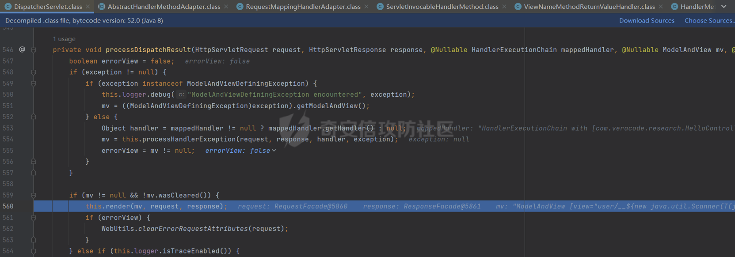
Task: Close the DispatcherServlet.class tab
Action: click(x=88, y=7)
